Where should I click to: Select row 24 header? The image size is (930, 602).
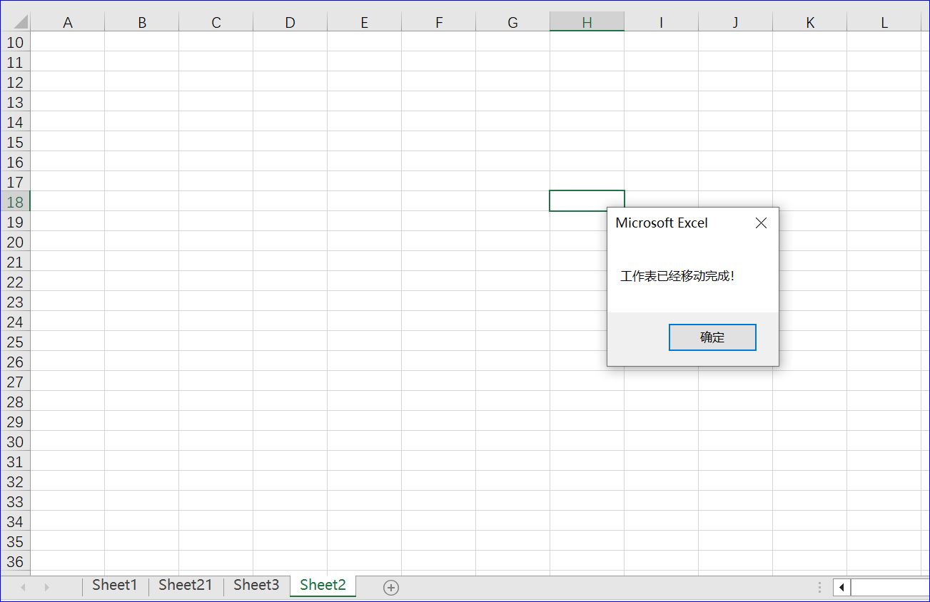(x=15, y=322)
